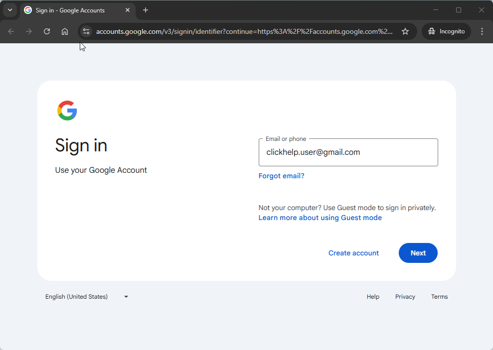Viewport: 493px width, 350px height.
Task: Click the forward navigation arrow
Action: point(29,31)
